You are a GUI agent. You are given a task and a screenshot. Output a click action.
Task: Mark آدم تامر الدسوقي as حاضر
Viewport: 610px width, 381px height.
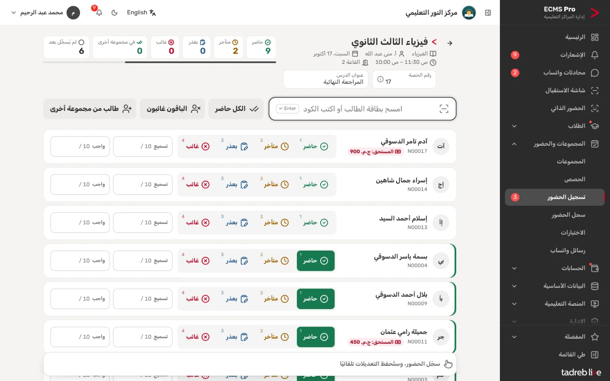click(316, 146)
